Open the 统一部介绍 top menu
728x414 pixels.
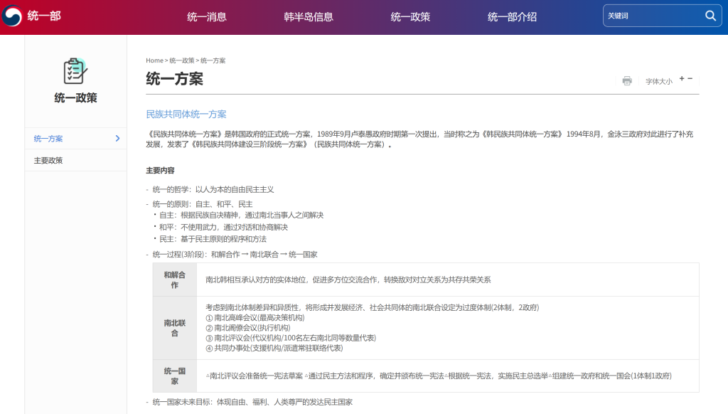(x=512, y=17)
